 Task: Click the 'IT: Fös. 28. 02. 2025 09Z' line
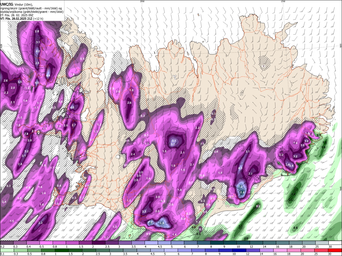point(17,15)
